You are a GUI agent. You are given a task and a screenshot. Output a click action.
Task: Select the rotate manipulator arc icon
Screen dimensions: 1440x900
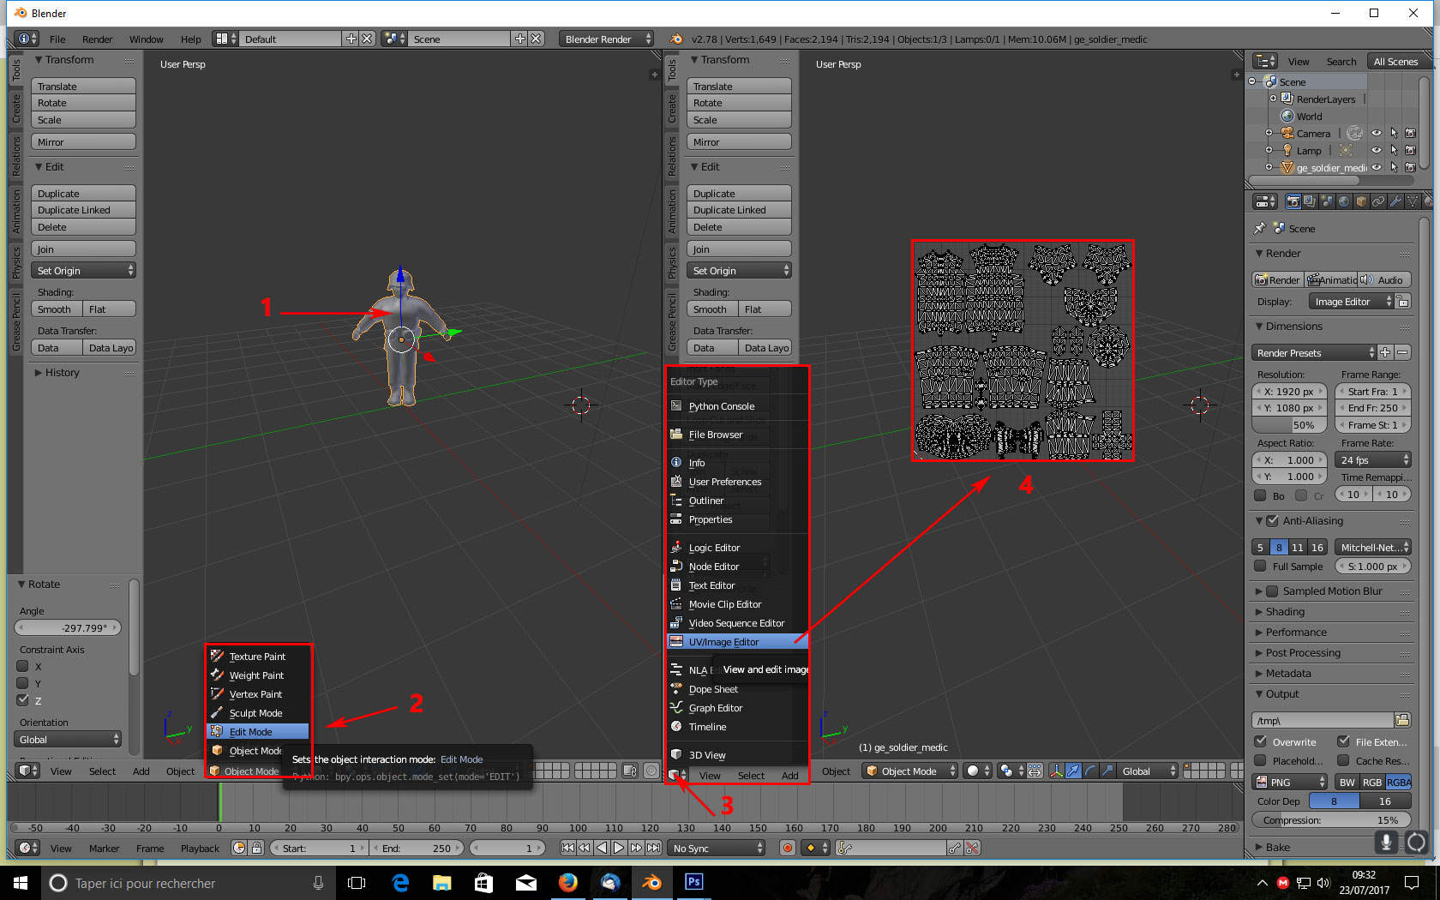(x=1090, y=771)
